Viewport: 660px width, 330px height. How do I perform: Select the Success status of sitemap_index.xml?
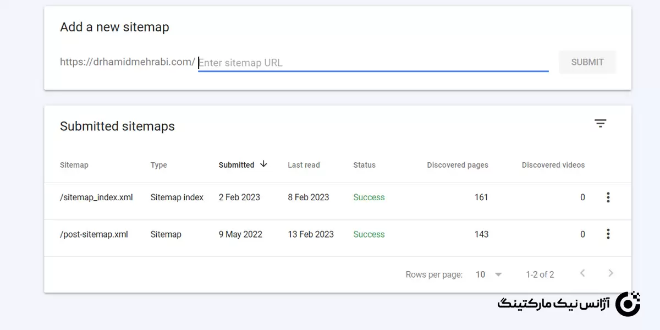point(369,197)
